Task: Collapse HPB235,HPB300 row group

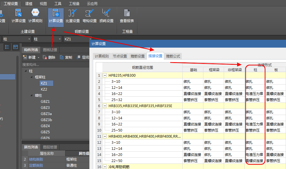Action: coord(105,75)
